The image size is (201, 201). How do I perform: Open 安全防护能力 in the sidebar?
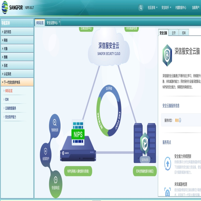11,117
